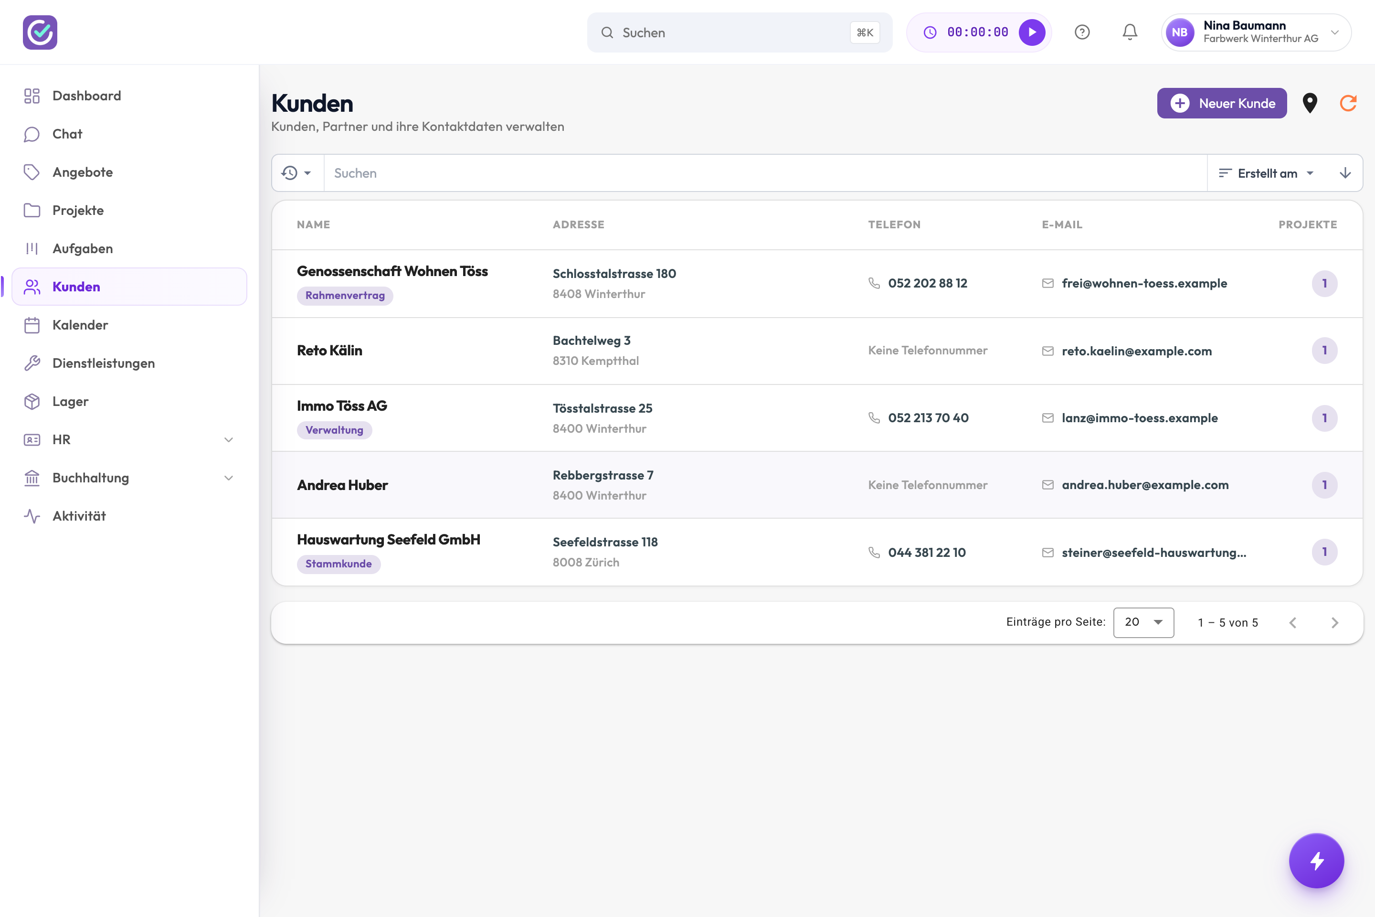1375x917 pixels.
Task: Call 052 202 88 12
Action: click(x=928, y=284)
